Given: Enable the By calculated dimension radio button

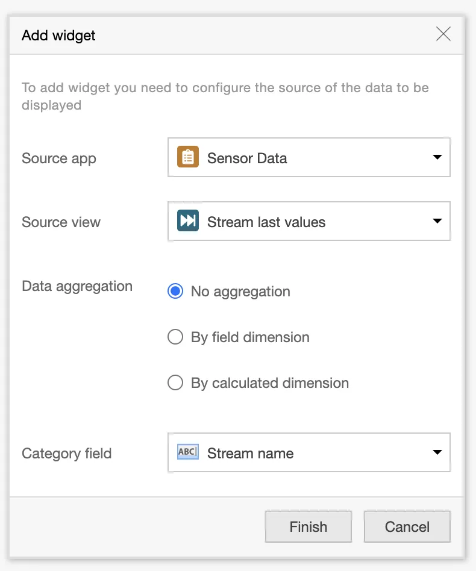Looking at the screenshot, I should tap(175, 383).
